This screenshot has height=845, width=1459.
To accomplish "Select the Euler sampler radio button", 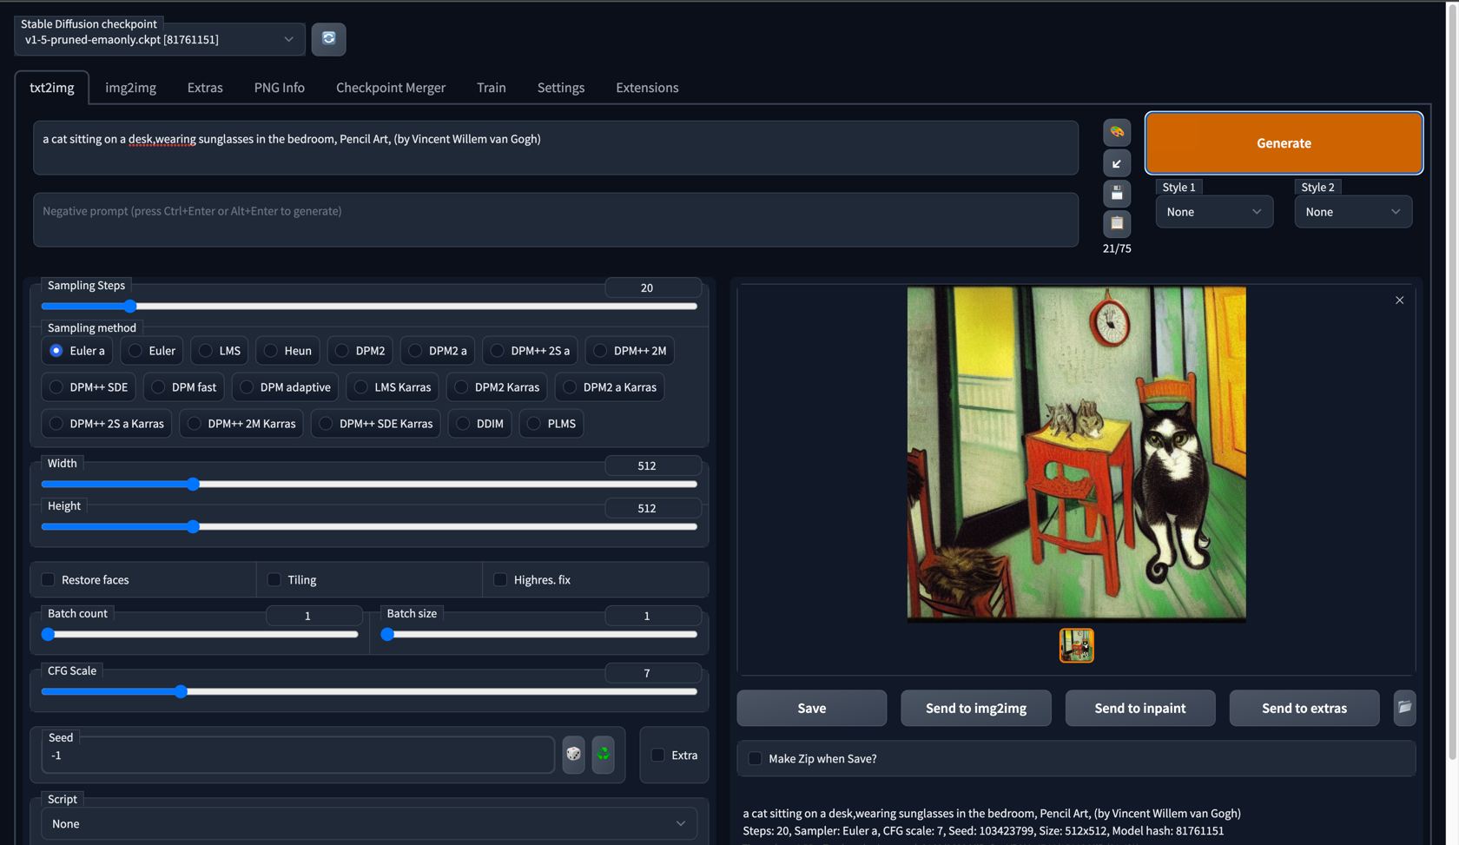I will pos(152,351).
